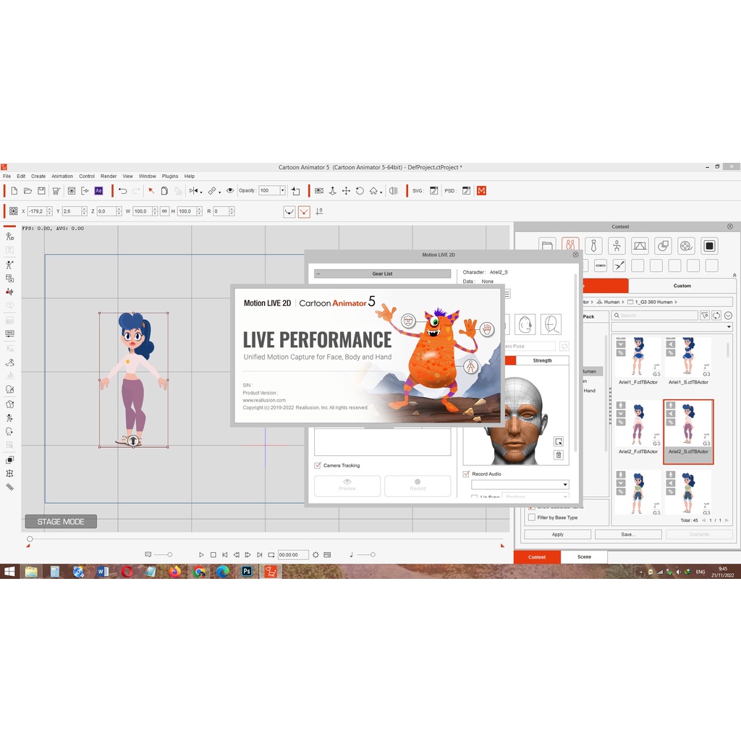Switch to the Custom tab in Content
This screenshot has height=741, width=741.
point(682,286)
